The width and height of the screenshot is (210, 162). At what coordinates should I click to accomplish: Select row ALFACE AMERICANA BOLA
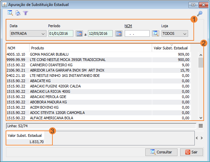coord(99,118)
